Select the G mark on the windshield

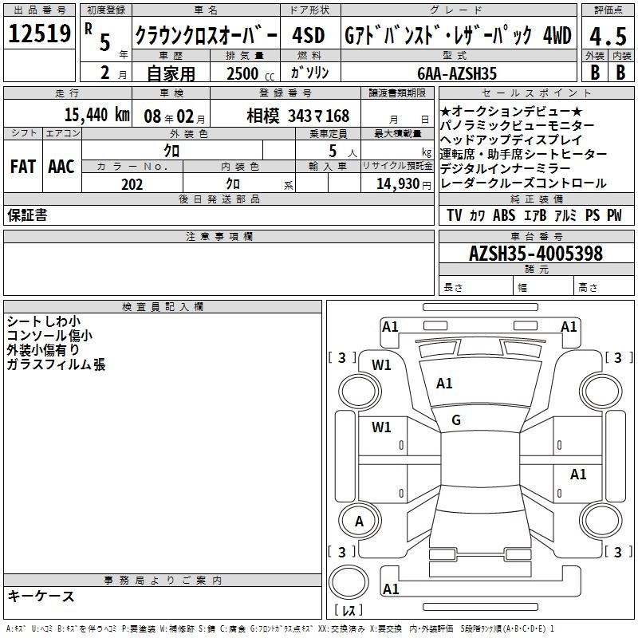(456, 420)
